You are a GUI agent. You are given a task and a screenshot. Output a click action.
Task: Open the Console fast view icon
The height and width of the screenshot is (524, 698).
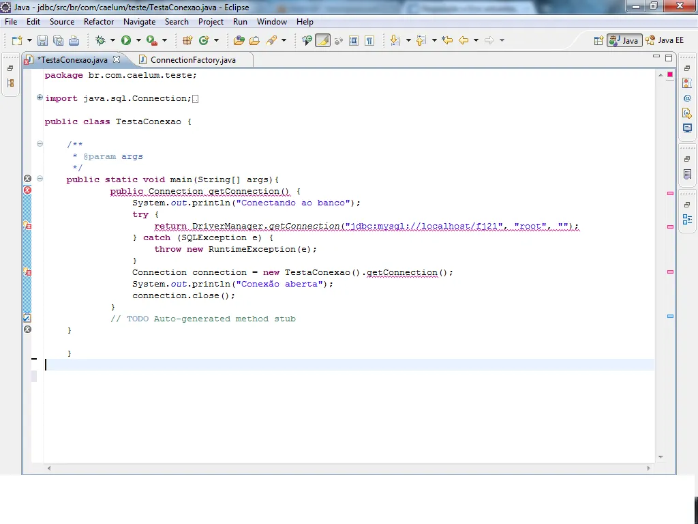coord(687,128)
